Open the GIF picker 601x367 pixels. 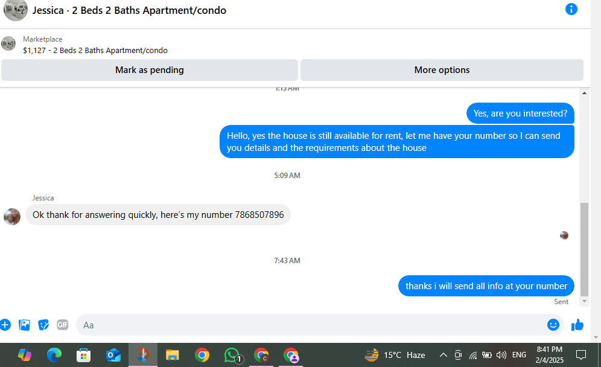(x=63, y=325)
